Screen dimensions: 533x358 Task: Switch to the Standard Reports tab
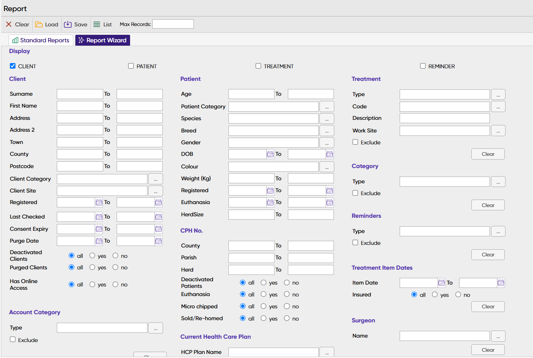(x=41, y=40)
